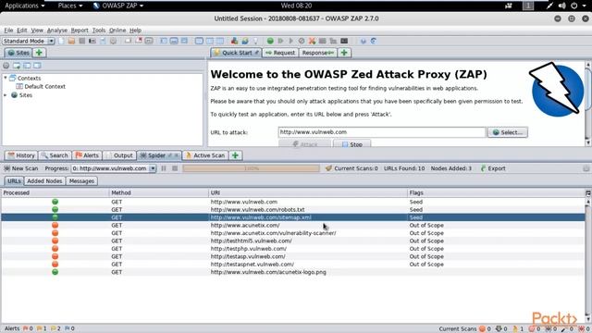Click the globe browser icon in toolbar
The width and height of the screenshot is (592, 333).
(244, 41)
